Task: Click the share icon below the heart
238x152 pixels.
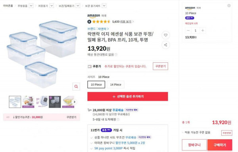Action: point(165,45)
